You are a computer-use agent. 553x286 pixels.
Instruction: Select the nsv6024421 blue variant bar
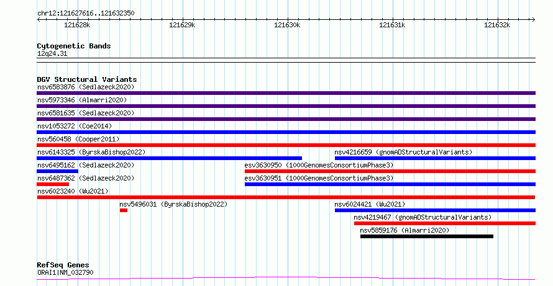tap(435, 210)
